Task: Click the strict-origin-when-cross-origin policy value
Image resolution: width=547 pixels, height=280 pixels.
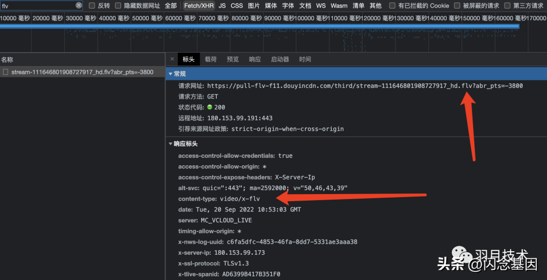Action: [x=288, y=129]
